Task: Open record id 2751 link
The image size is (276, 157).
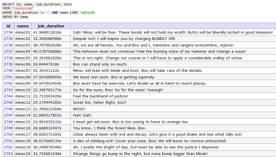Action: tap(8, 141)
